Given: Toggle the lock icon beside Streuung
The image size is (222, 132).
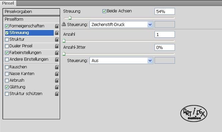Looking at the screenshot, I should (57, 33).
